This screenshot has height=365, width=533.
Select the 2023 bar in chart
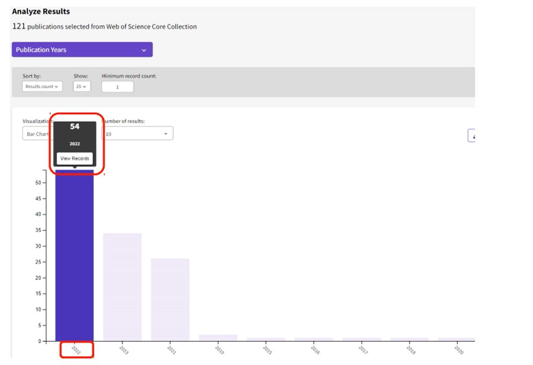[x=122, y=287]
